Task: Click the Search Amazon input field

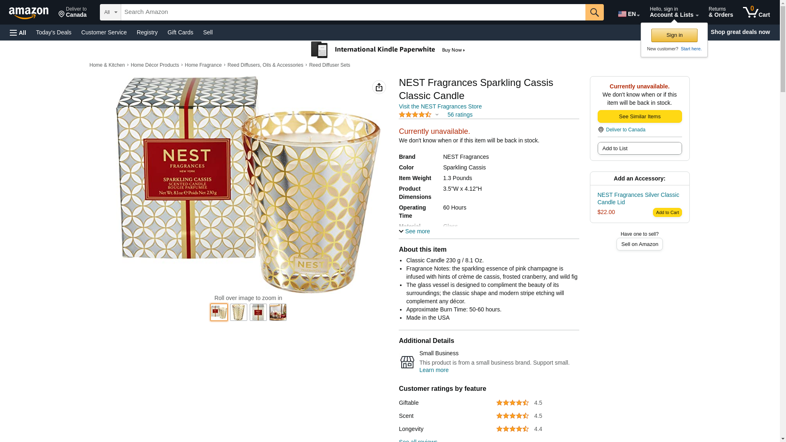Action: coord(353,12)
